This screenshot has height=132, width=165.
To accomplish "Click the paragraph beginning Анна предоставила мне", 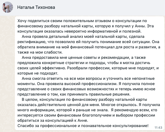I will point(88,65).
